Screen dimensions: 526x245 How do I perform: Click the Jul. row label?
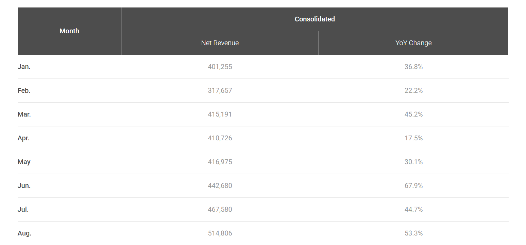[23, 210]
